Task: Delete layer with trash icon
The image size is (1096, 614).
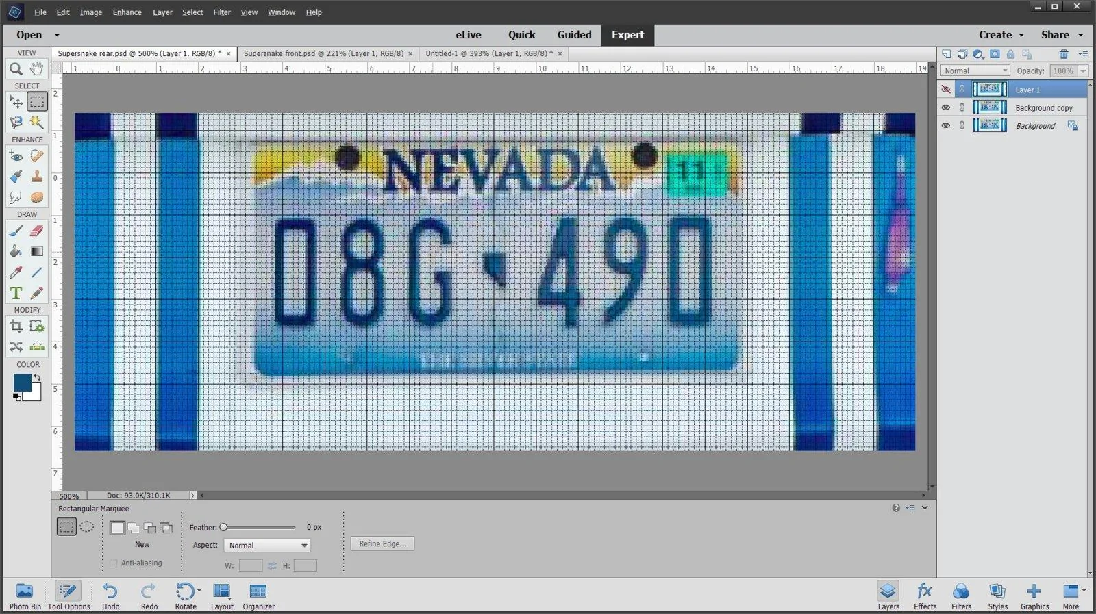Action: point(1064,54)
